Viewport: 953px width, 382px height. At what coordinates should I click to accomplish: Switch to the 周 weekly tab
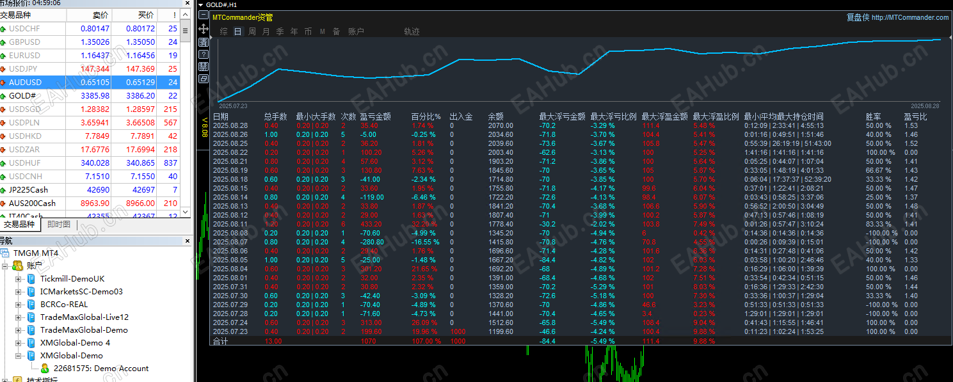click(252, 31)
